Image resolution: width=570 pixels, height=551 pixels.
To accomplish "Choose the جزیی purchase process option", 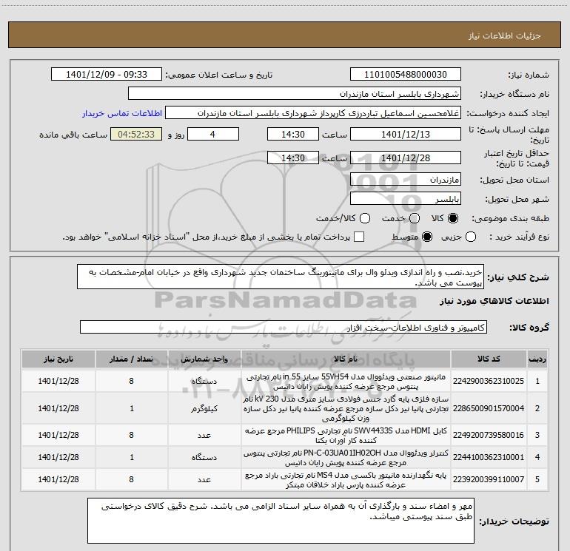I will click(x=470, y=237).
